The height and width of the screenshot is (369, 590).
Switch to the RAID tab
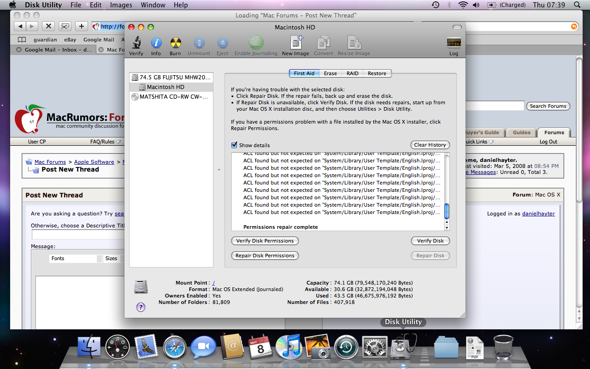(353, 73)
